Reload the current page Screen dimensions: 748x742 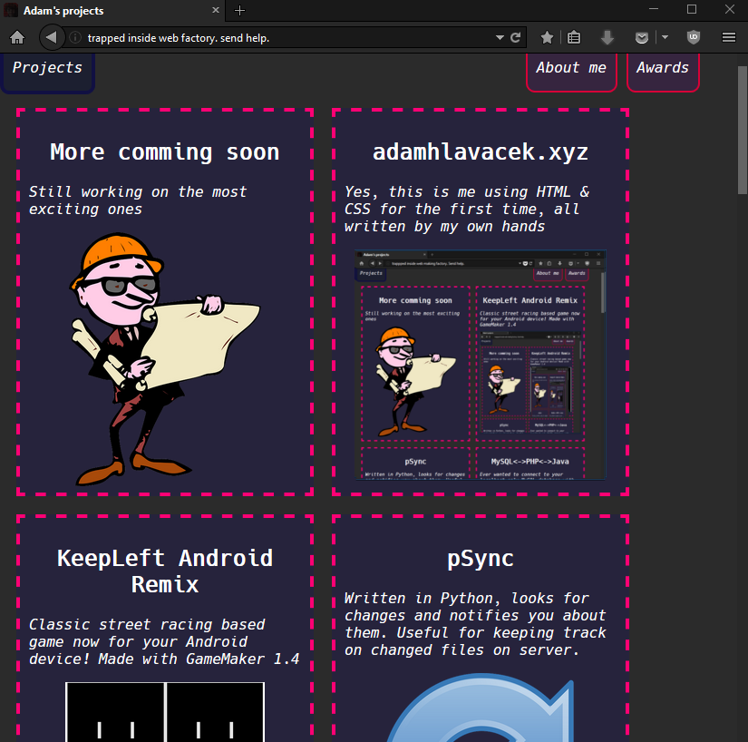pyautogui.click(x=515, y=37)
